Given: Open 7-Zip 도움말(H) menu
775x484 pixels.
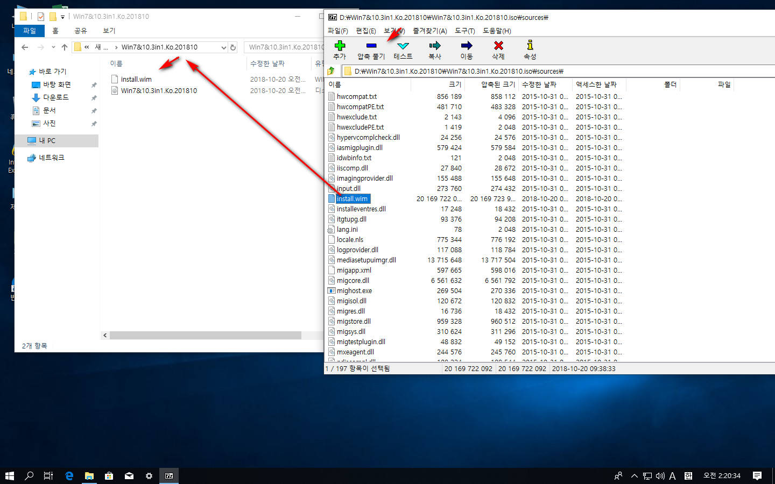Looking at the screenshot, I should click(497, 31).
